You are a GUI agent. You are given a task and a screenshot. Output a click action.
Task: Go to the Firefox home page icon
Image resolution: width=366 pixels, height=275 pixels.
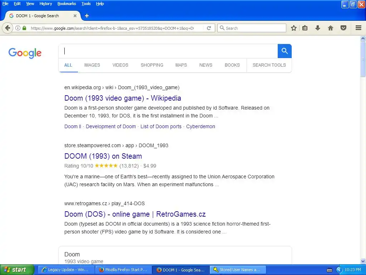pyautogui.click(x=331, y=28)
